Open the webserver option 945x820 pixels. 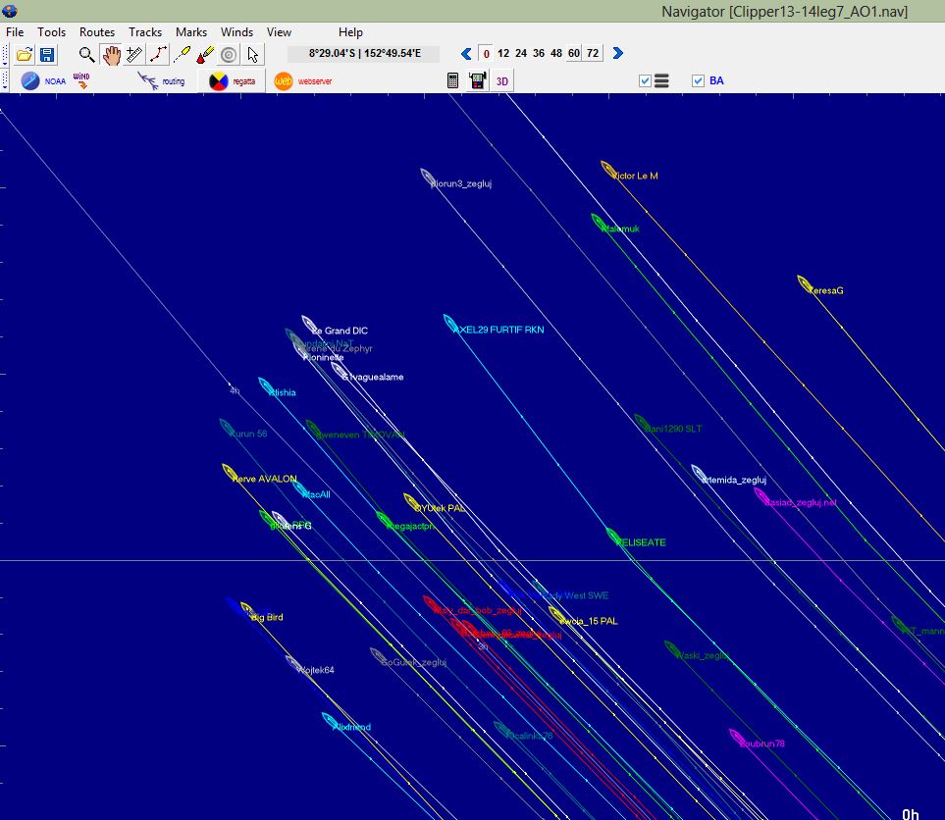click(302, 80)
